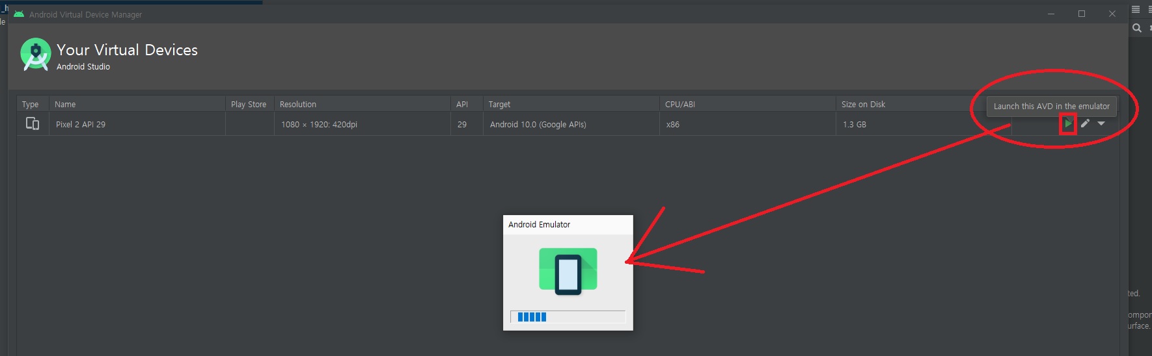
Task: Click the list lines icon at top right
Action: (1136, 9)
